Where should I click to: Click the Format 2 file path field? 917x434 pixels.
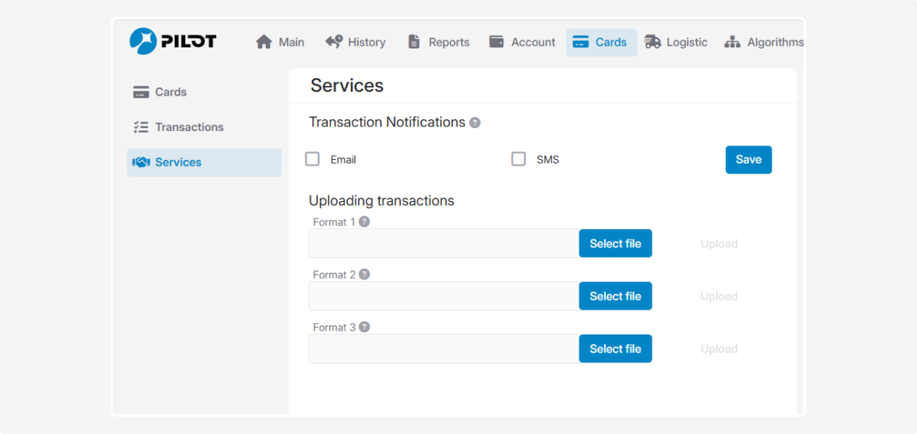(x=443, y=296)
